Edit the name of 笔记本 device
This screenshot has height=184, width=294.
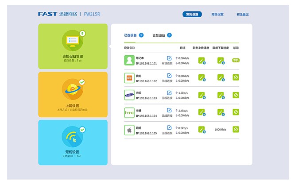click(169, 58)
